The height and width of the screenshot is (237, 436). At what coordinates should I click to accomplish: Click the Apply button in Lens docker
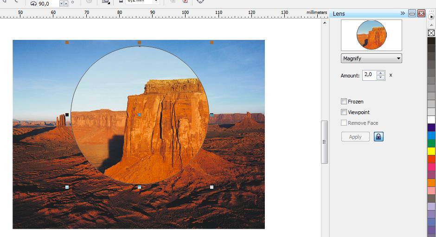[355, 137]
